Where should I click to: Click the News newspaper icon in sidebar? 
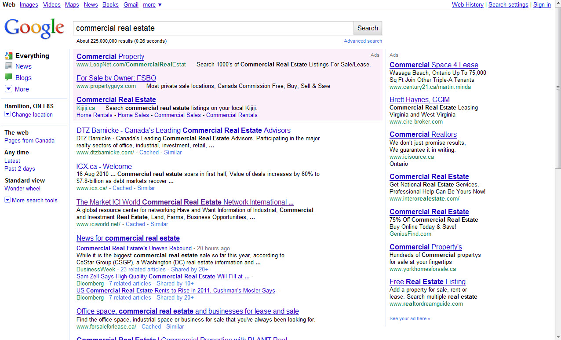(x=8, y=66)
